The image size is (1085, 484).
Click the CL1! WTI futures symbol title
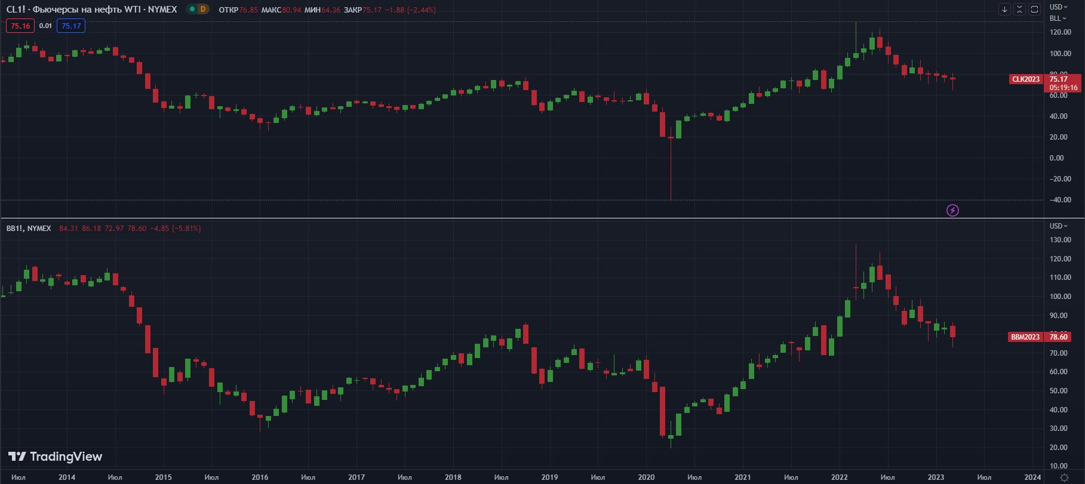[91, 10]
